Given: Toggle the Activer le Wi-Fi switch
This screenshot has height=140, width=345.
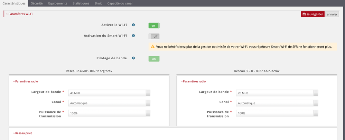Looking at the screenshot, I should coord(154,26).
